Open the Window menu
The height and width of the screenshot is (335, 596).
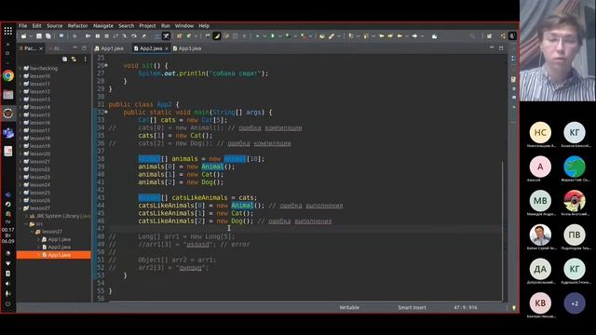(184, 26)
